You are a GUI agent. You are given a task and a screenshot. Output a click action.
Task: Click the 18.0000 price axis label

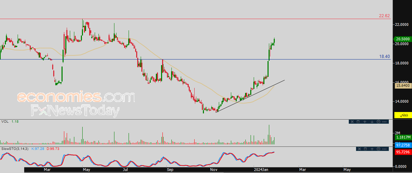tap(402, 63)
